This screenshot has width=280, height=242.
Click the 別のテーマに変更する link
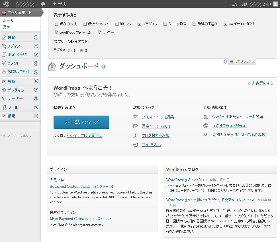click(84, 135)
